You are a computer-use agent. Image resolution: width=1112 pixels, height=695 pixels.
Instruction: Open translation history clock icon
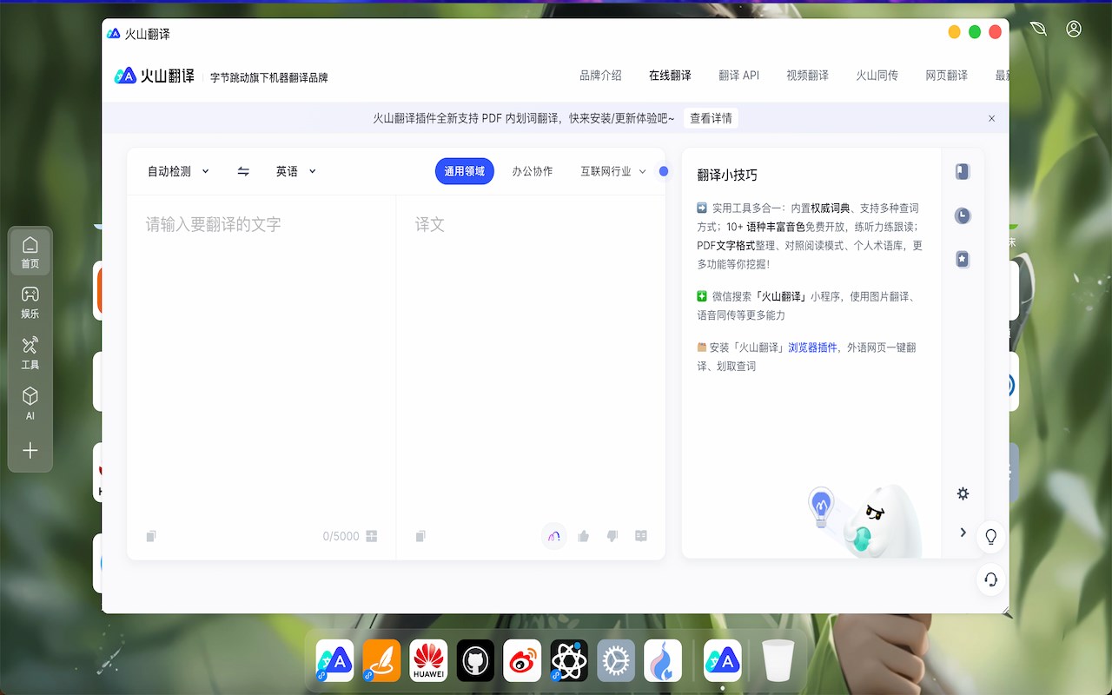click(962, 215)
